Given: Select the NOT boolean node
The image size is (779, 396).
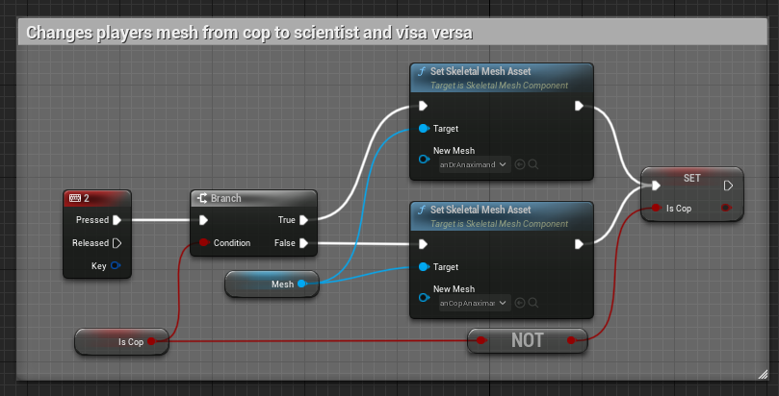Looking at the screenshot, I should pos(527,340).
